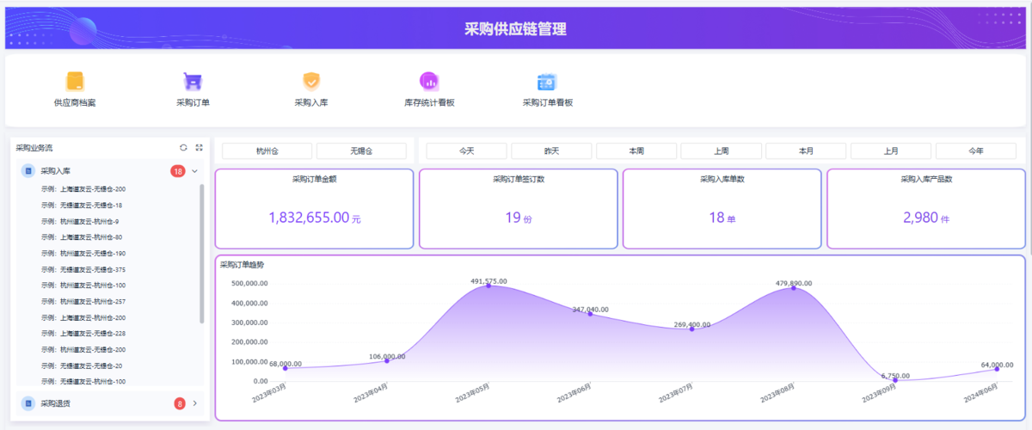Collapse the 采购入库 list chevron

194,171
